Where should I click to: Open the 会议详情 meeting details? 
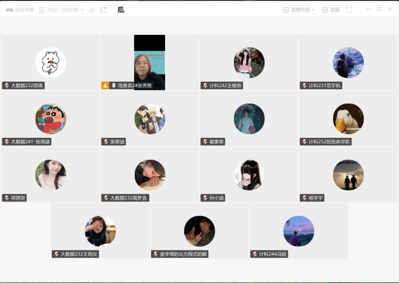tap(24, 10)
